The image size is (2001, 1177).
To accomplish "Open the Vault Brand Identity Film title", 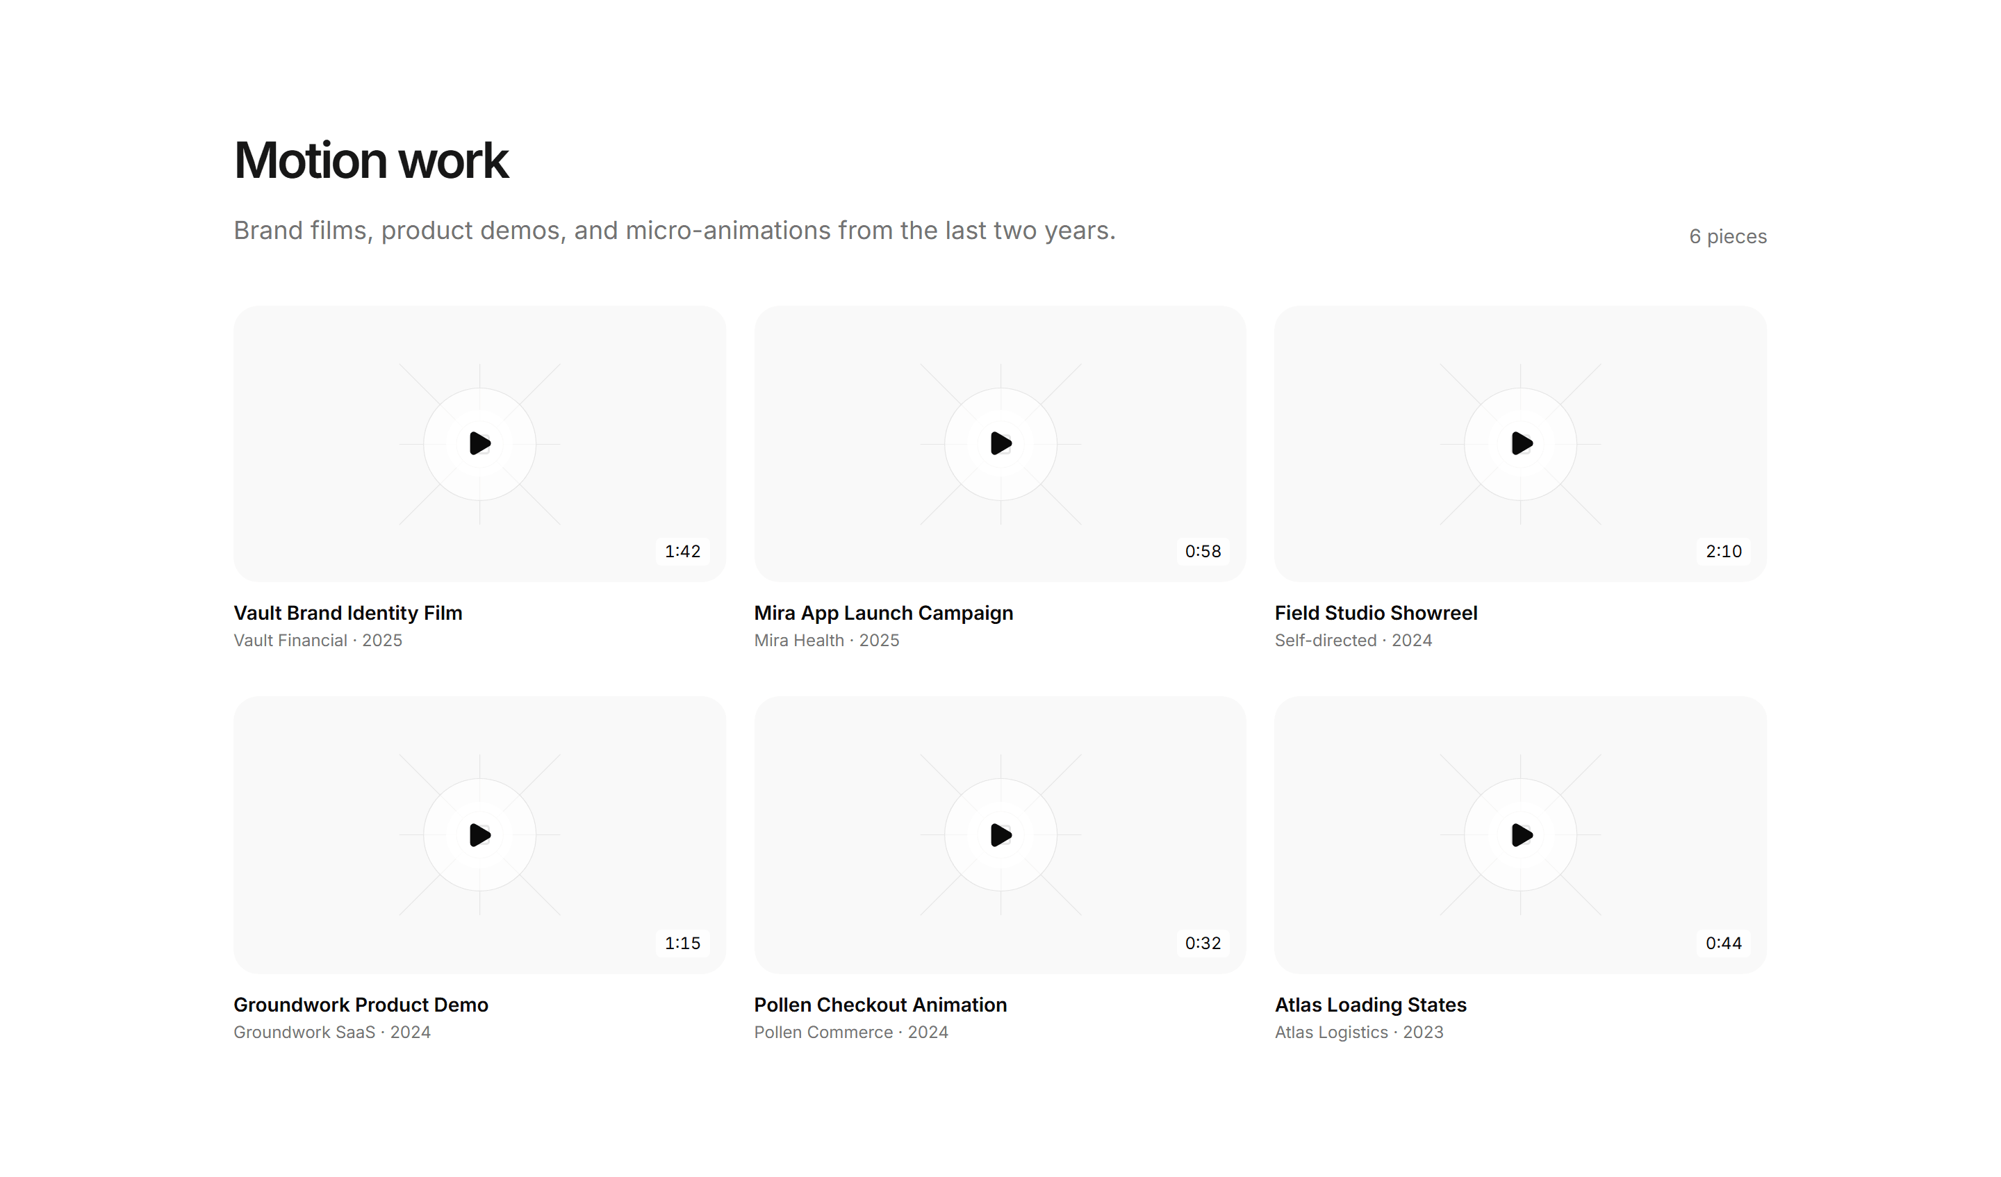I will (348, 613).
